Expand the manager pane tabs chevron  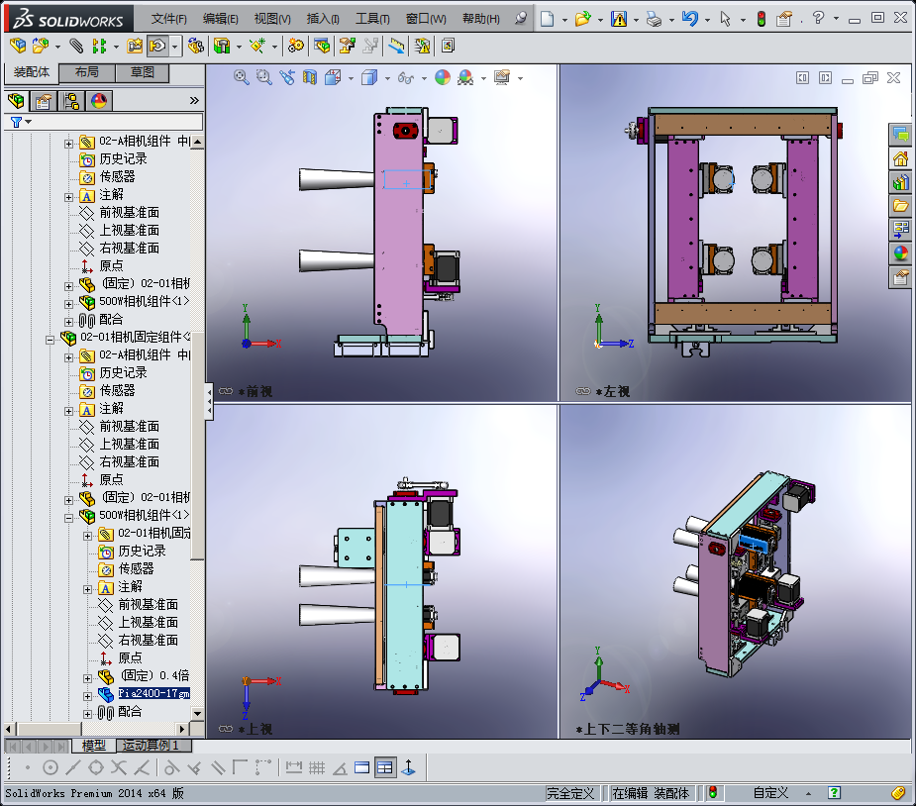click(194, 100)
